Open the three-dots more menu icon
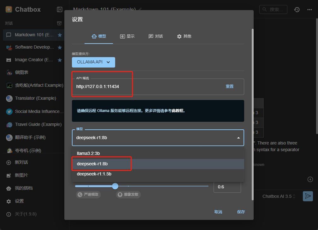Viewport: 318px width, 230px height. point(309,9)
